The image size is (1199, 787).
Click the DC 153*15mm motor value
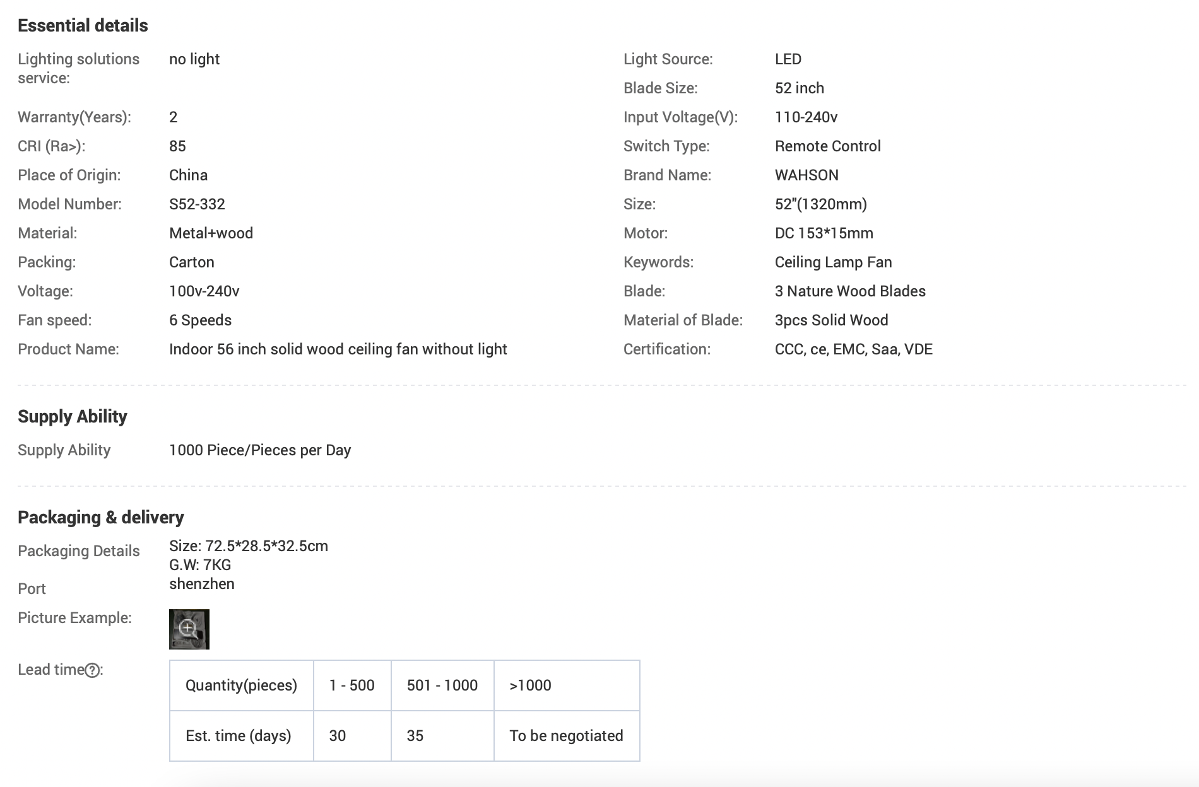pyautogui.click(x=824, y=233)
